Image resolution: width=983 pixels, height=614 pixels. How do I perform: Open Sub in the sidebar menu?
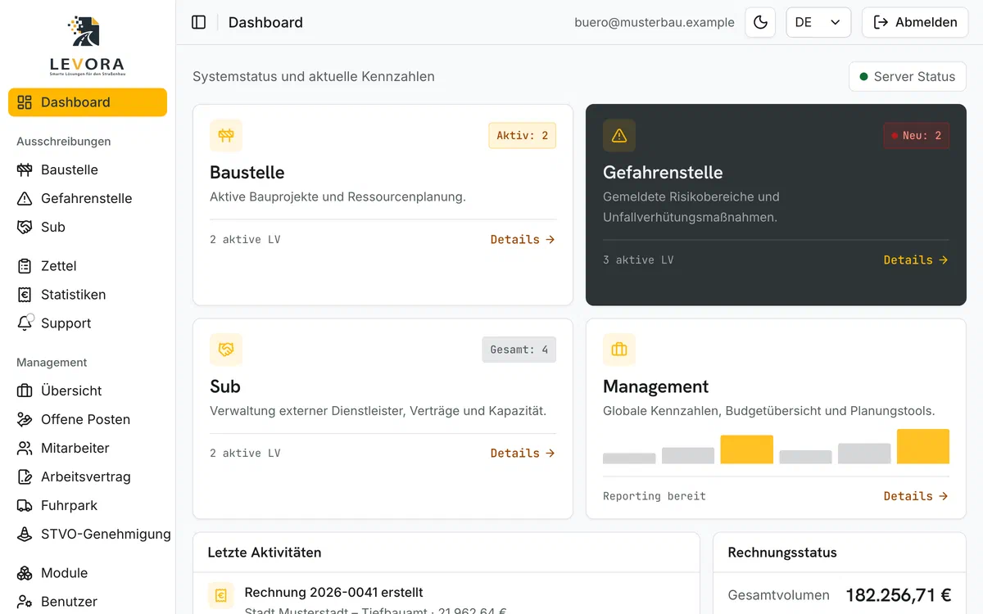pyautogui.click(x=88, y=227)
